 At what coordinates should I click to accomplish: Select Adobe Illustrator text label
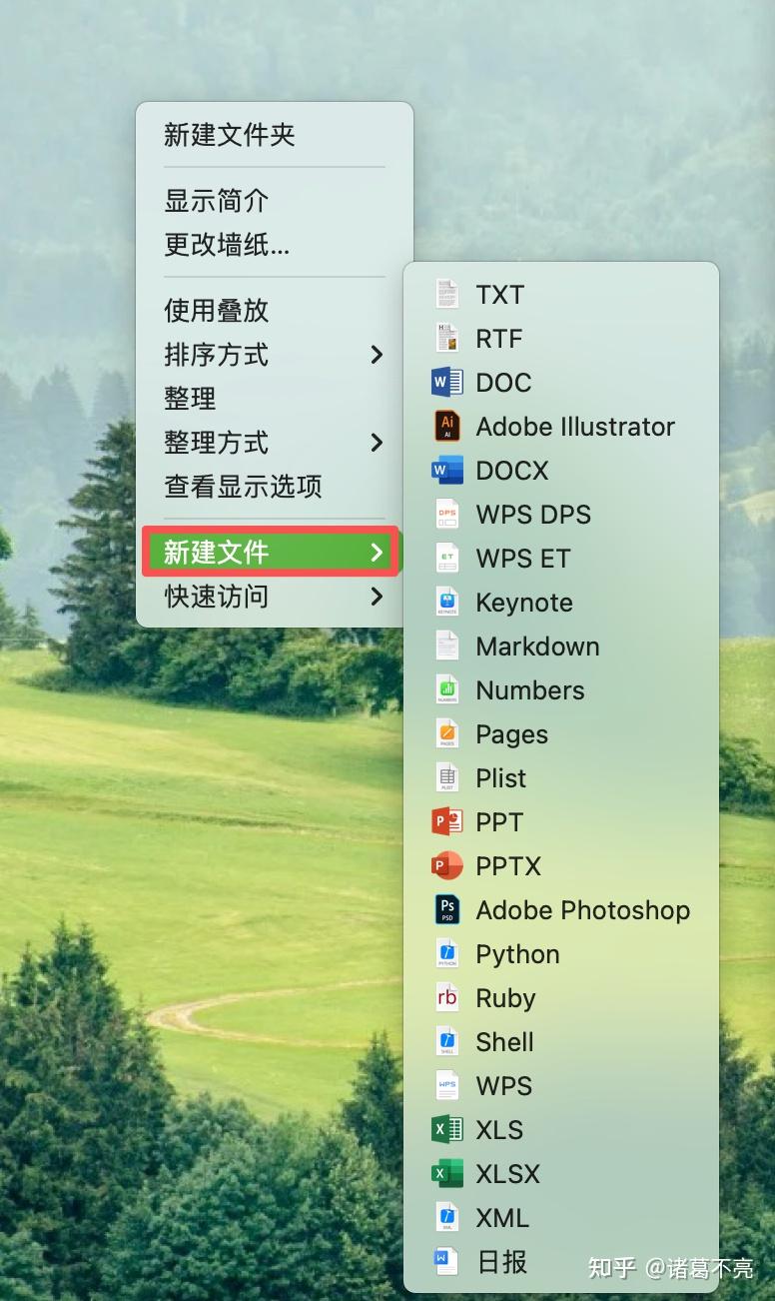coord(576,427)
